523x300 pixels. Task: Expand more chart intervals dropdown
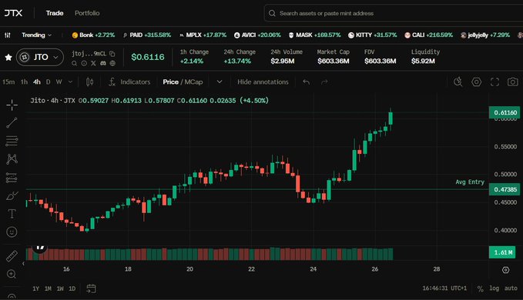[x=70, y=82]
